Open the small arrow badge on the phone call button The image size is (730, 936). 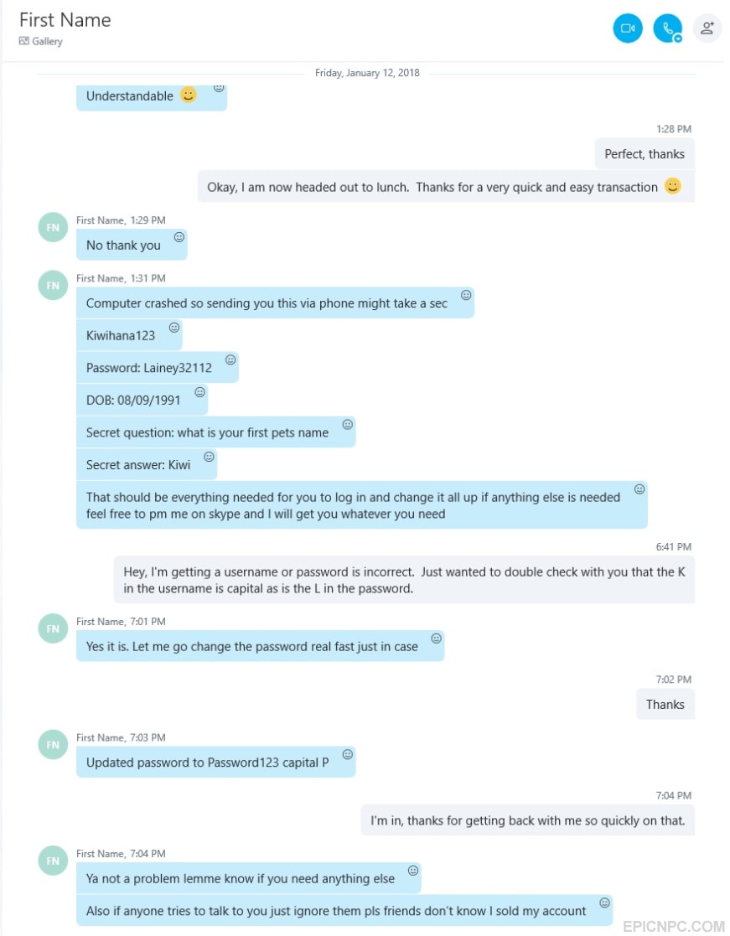pos(678,39)
